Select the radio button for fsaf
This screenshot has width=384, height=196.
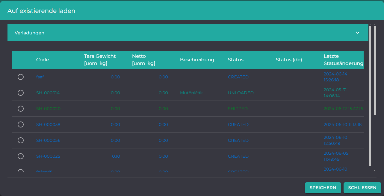pos(21,77)
